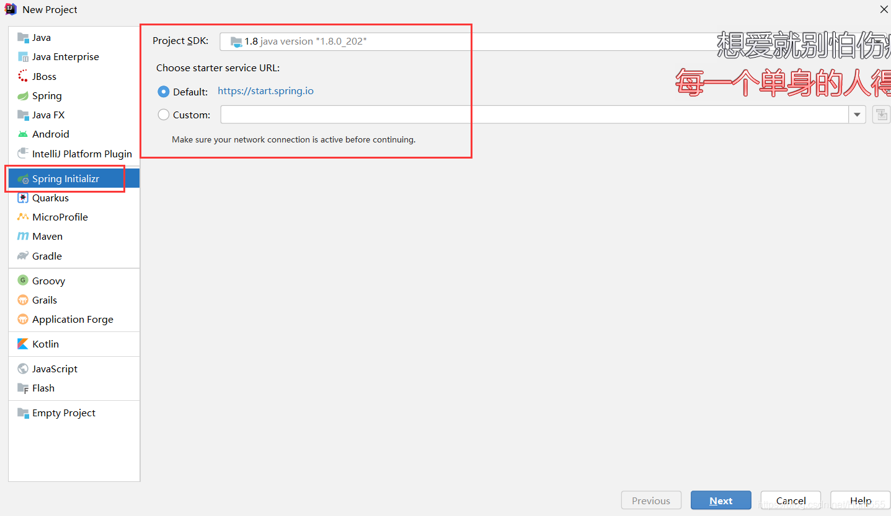
Task: Click the Groovy list entry text
Action: 48,281
